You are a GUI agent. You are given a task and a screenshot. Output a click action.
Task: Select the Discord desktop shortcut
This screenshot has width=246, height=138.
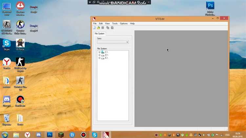7,100
